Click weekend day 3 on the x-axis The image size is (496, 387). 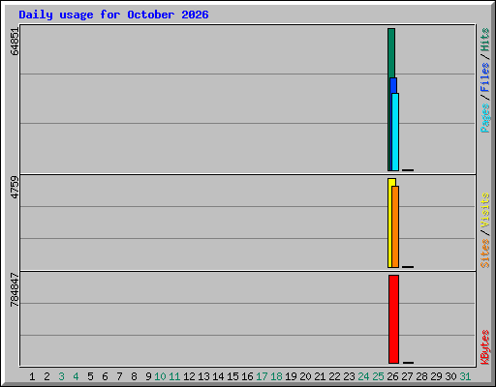point(61,376)
